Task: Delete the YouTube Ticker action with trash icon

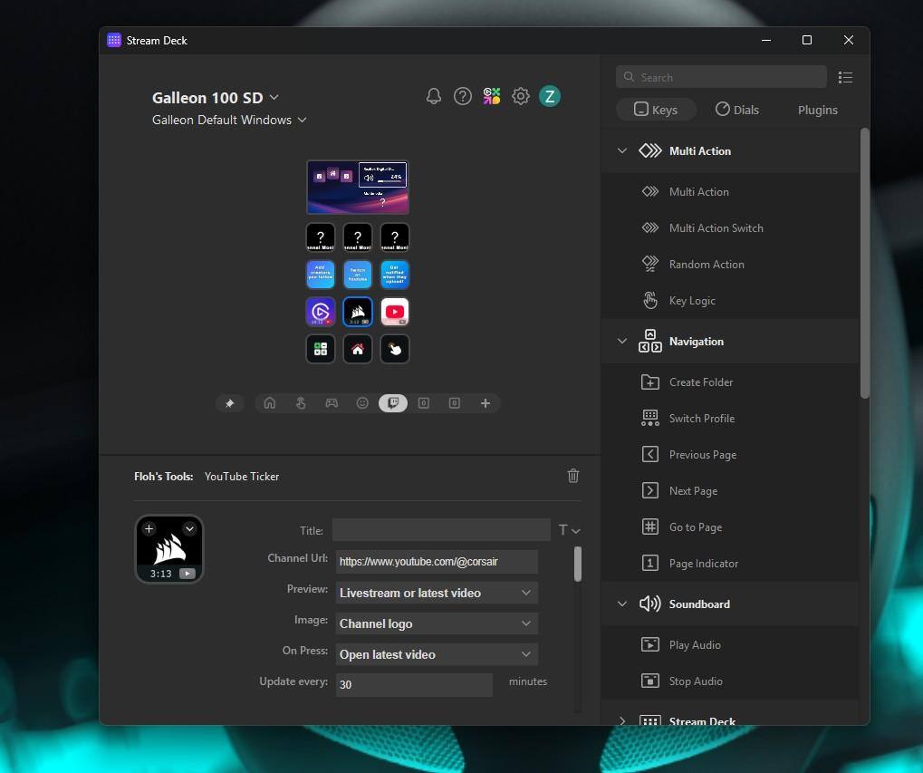Action: click(572, 476)
